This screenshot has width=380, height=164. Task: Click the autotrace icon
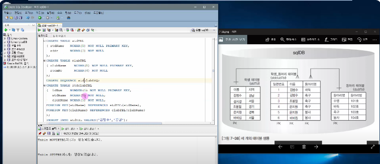(x=56, y=30)
